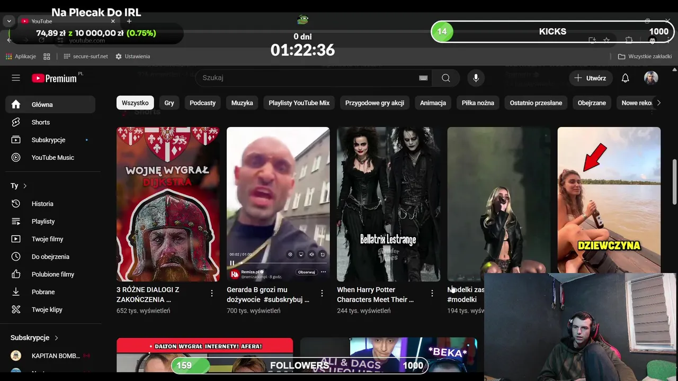The image size is (678, 381).
Task: Open Pobrane downloads
Action: (x=50, y=292)
